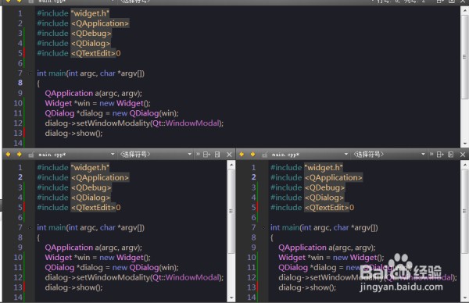This screenshot has height=303, width=469.
Task: Click 'QDialog *dialog = new QDialog(win);' in top pane
Action: (x=112, y=113)
